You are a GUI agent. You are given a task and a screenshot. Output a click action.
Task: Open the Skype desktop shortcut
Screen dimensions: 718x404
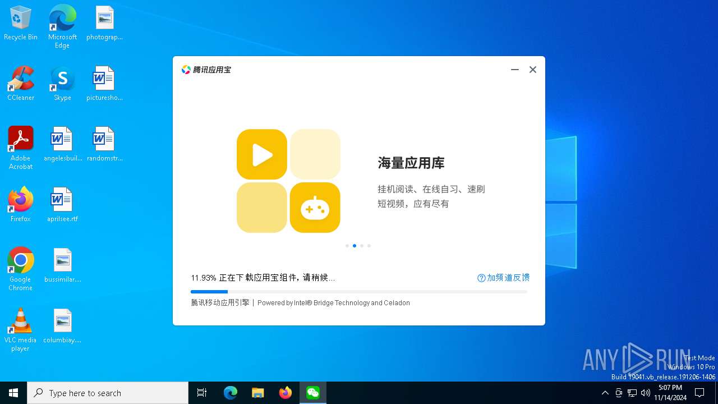click(x=62, y=84)
